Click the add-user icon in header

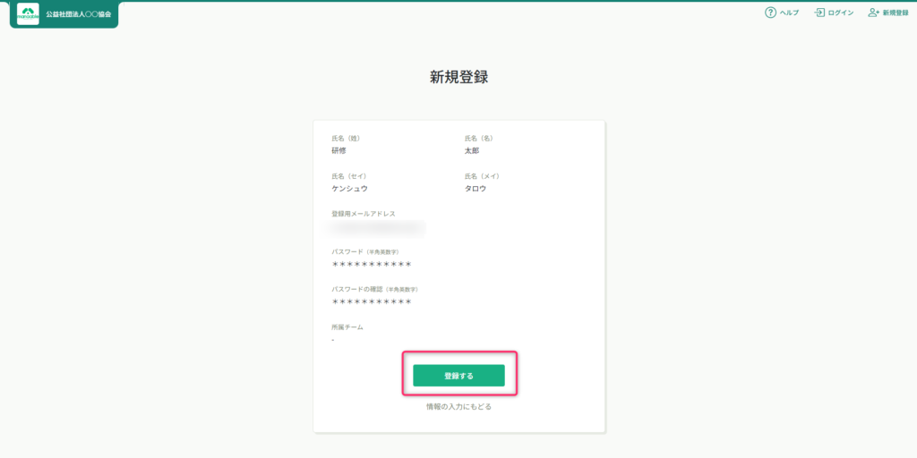tap(873, 13)
